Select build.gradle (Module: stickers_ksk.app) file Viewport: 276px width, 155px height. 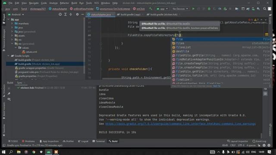tap(45, 64)
